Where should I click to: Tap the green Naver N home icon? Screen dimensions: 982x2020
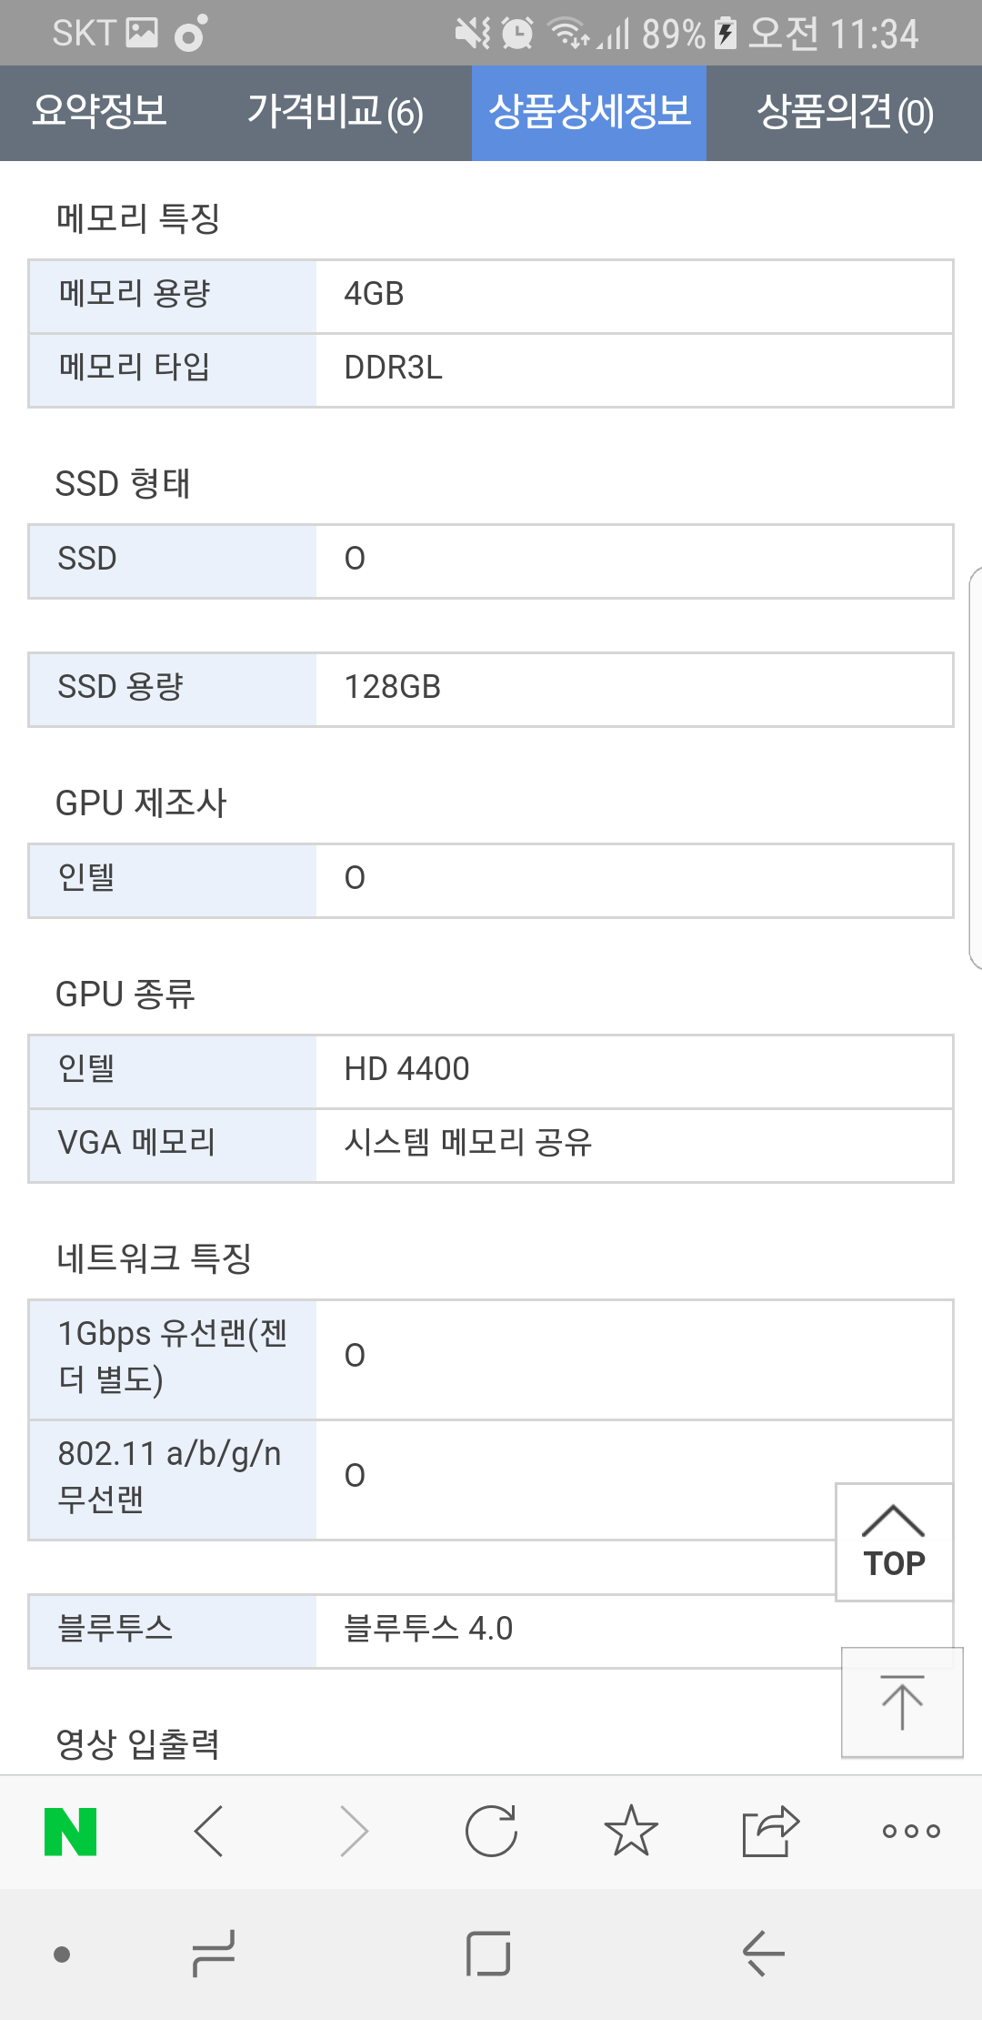tap(71, 1832)
